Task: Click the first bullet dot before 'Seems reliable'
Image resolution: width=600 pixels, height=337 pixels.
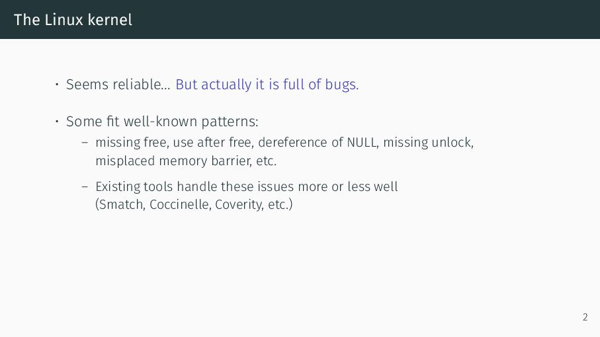Action: pyautogui.click(x=57, y=84)
